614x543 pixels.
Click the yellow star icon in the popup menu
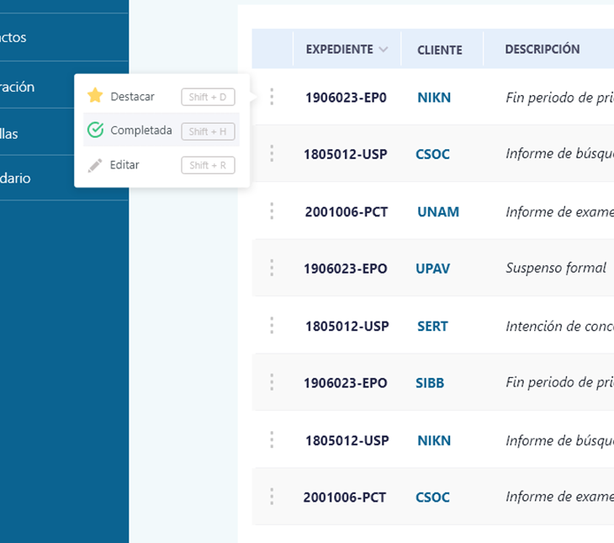[95, 96]
